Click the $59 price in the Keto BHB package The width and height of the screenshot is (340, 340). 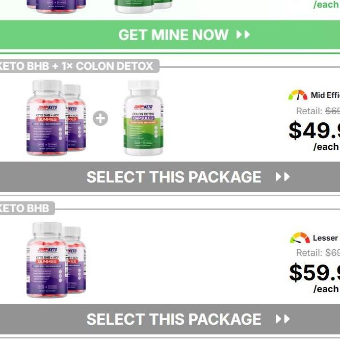pyautogui.click(x=315, y=272)
